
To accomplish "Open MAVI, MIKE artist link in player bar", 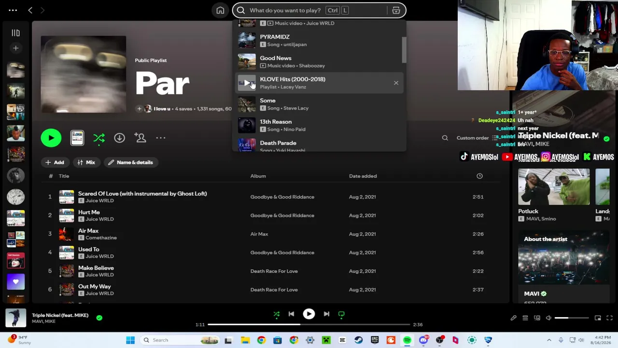I will (43, 321).
